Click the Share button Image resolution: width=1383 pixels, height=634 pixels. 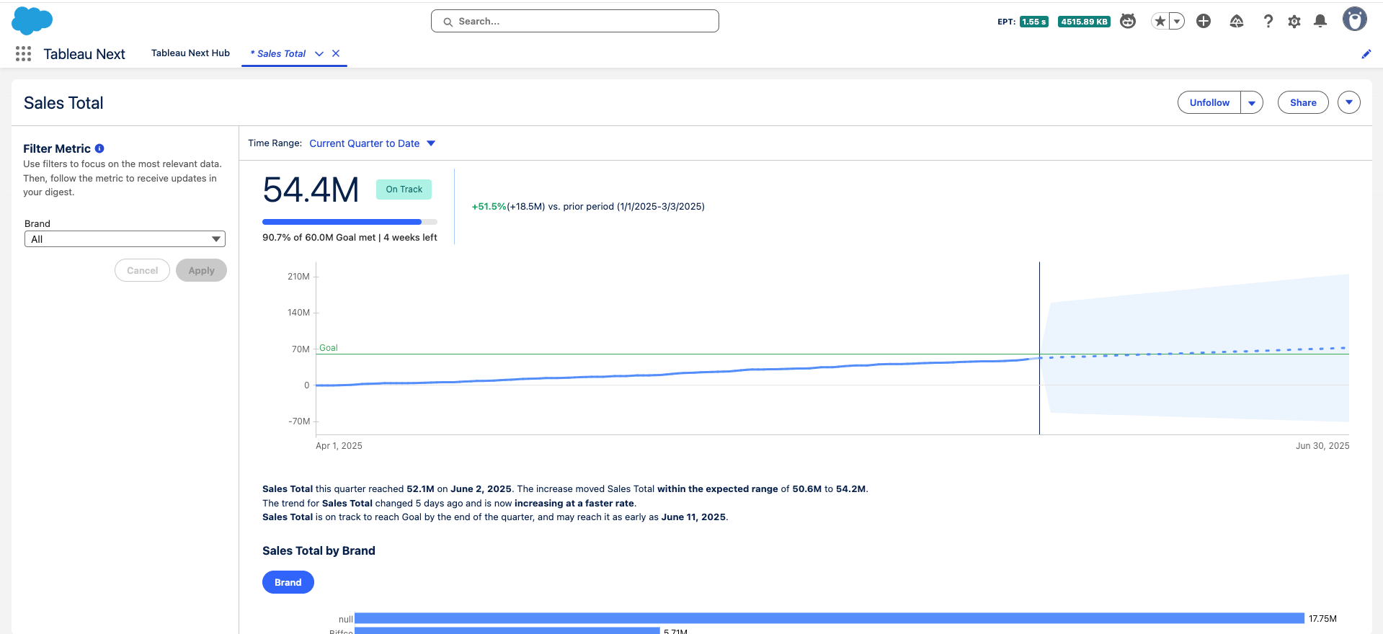pos(1302,103)
